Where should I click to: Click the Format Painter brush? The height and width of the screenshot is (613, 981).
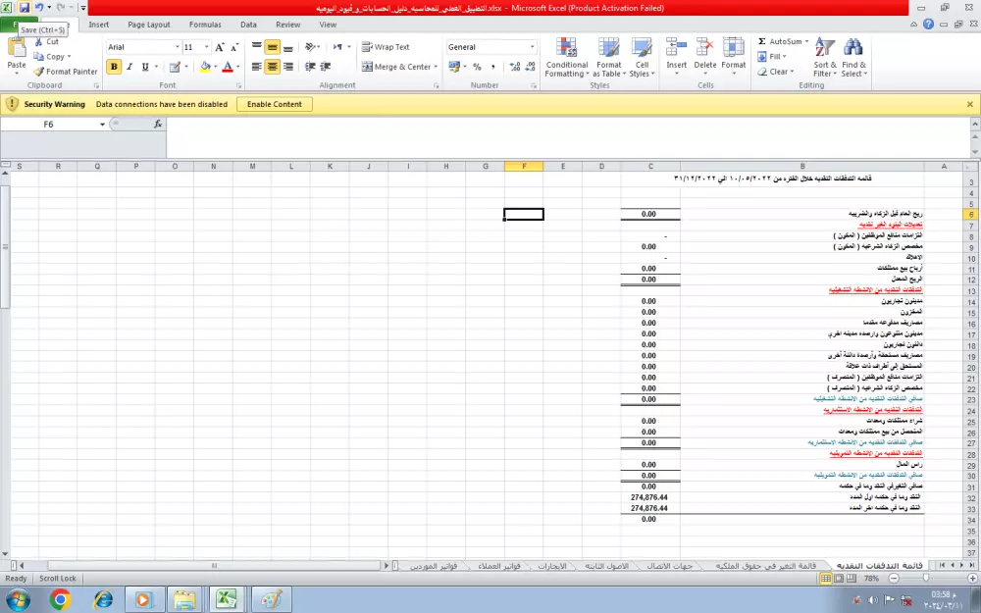coord(66,72)
